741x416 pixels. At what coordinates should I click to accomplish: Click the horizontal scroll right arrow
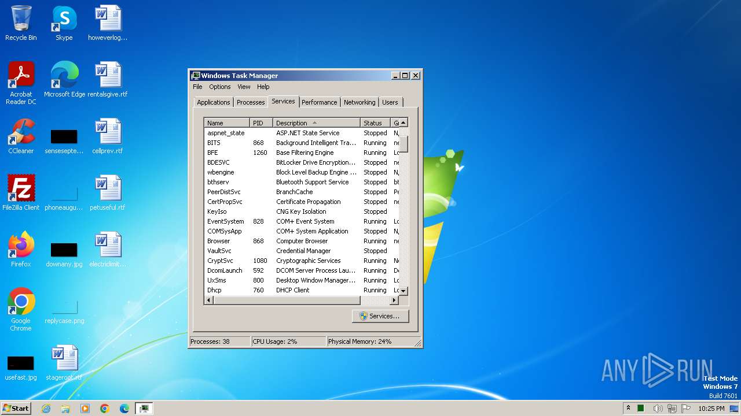coord(394,300)
